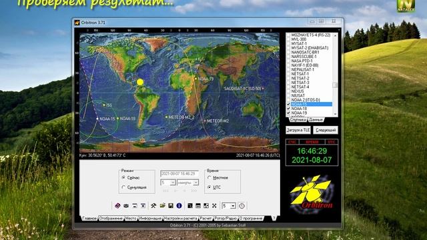
Task: Select NEPALISAT-1 in the satellite list
Action: (302, 69)
